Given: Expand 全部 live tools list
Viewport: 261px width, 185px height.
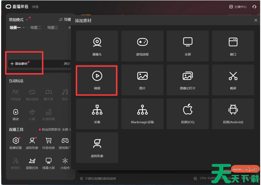Looking at the screenshot, I should tap(66, 129).
